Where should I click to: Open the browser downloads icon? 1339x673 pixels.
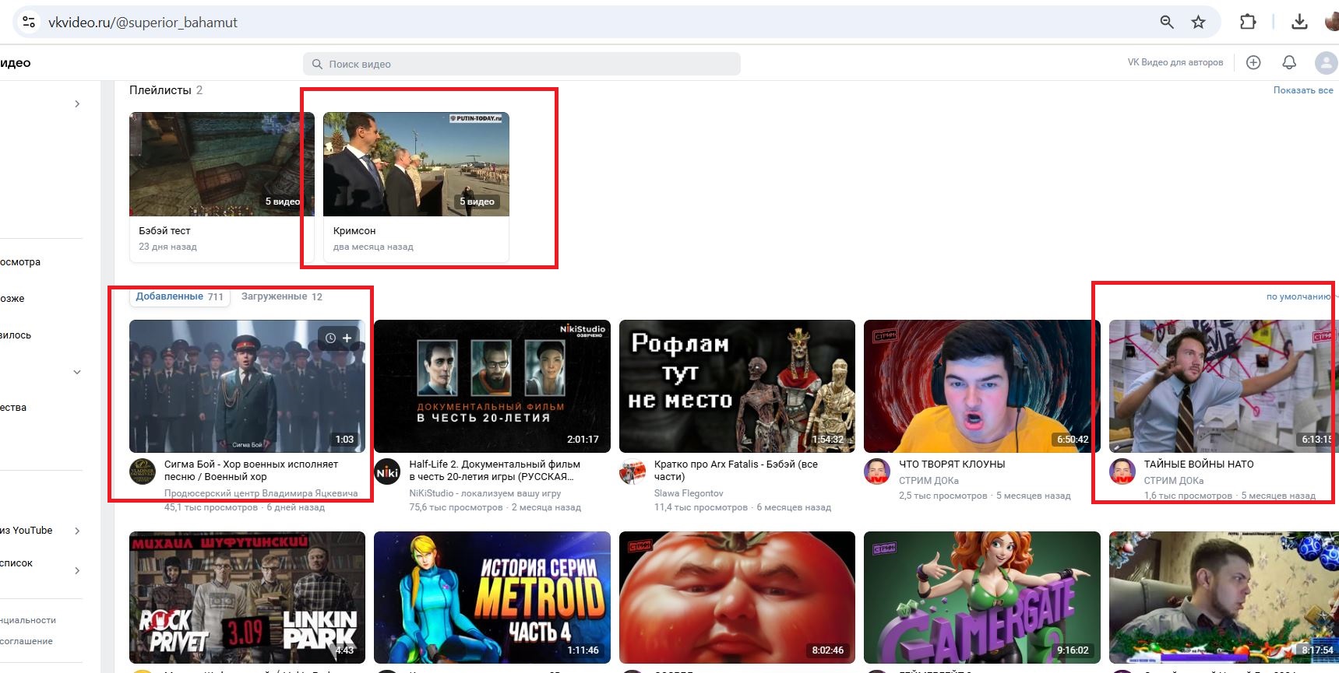pos(1299,23)
